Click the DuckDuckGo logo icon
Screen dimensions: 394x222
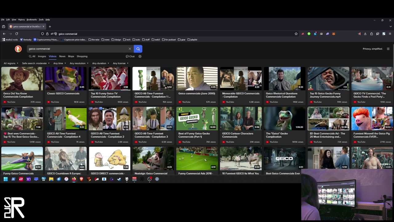coord(18,49)
